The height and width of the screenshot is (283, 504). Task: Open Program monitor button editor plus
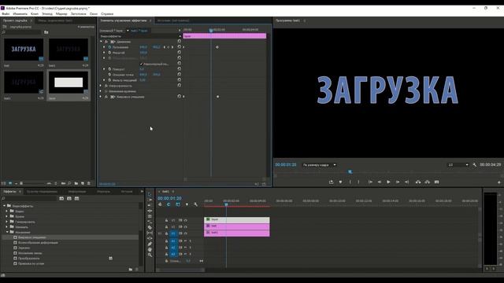pos(498,182)
